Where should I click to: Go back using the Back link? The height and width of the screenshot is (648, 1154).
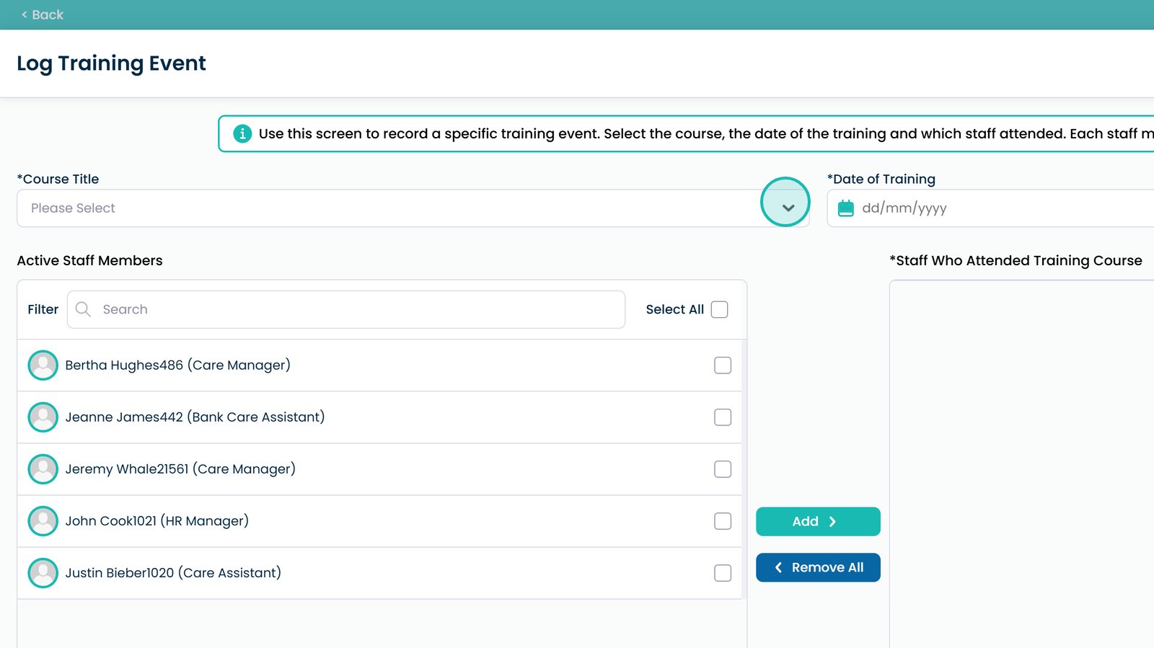click(x=43, y=14)
